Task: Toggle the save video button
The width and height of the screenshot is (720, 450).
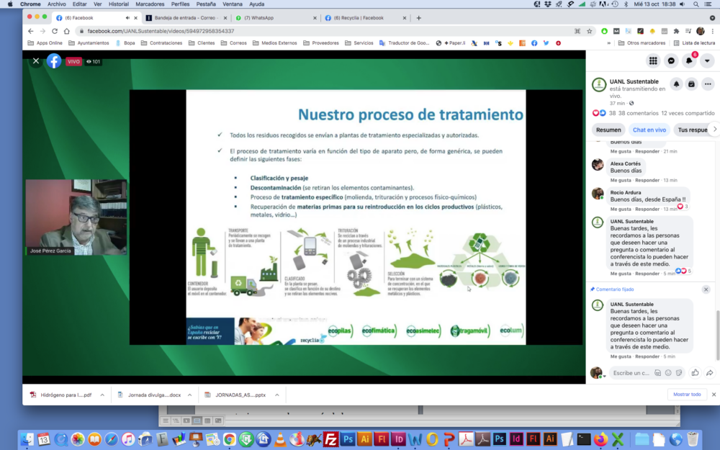Action: [691, 84]
